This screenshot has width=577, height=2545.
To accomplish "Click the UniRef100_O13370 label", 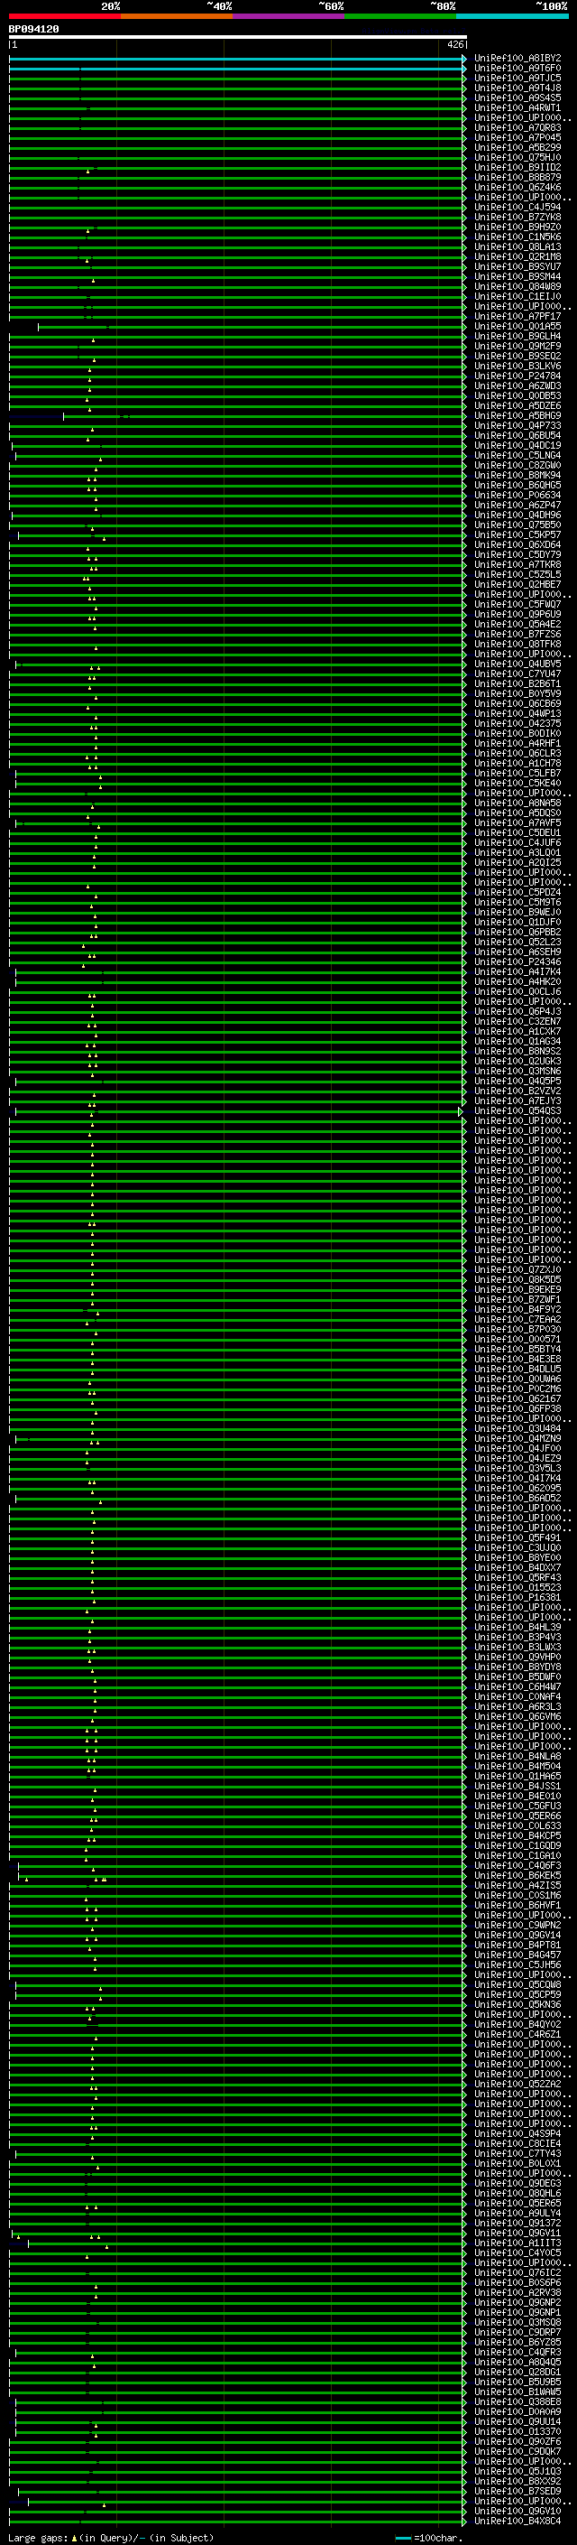I will tap(517, 2431).
